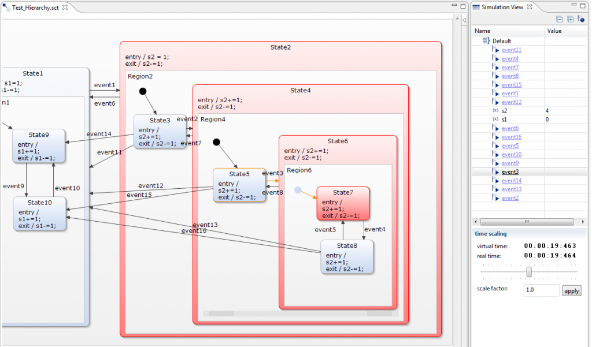Select the State9 node in the diagram

[x=39, y=146]
